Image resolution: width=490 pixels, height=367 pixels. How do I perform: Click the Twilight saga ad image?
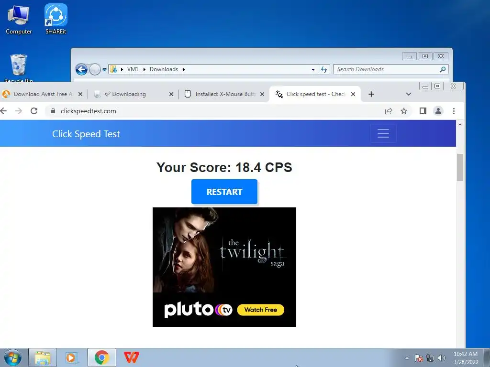tap(224, 250)
